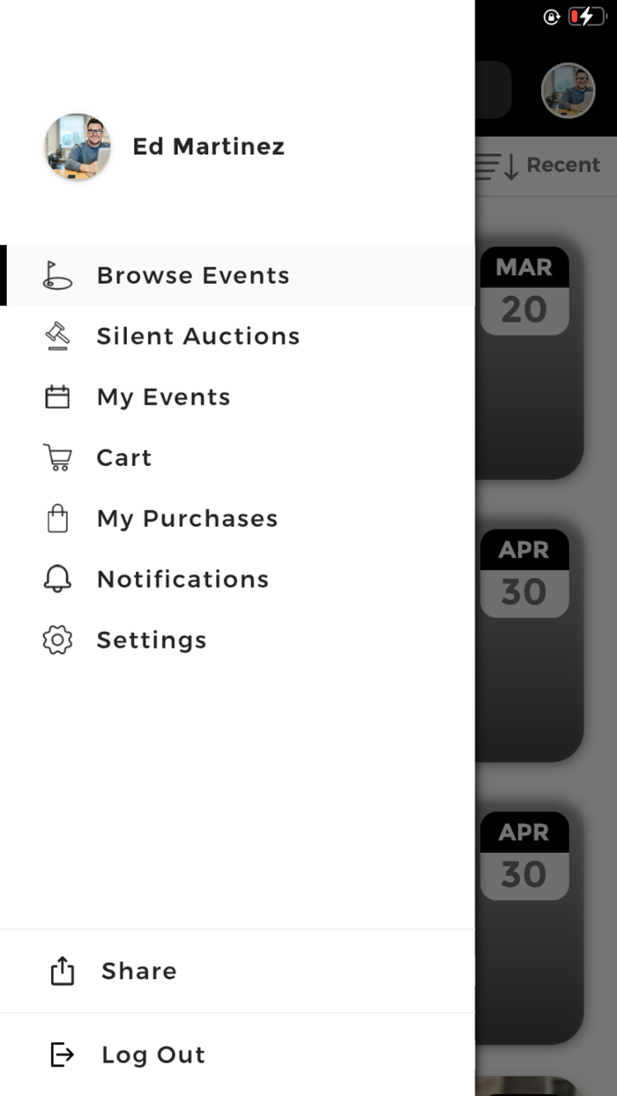Select the Browse Events flag icon
The width and height of the screenshot is (617, 1096).
pyautogui.click(x=56, y=275)
